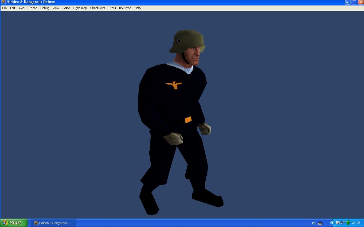Open the Game menu

66,8
